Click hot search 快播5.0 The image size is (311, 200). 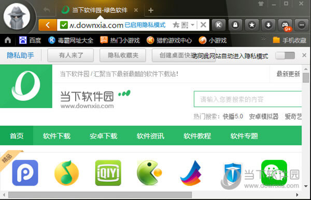(x=233, y=116)
